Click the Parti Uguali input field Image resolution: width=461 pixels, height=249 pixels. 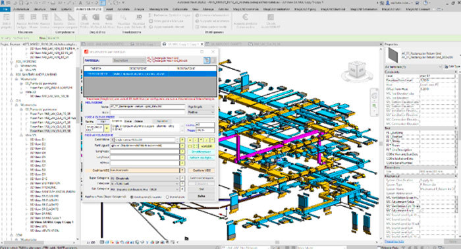tap(145, 146)
